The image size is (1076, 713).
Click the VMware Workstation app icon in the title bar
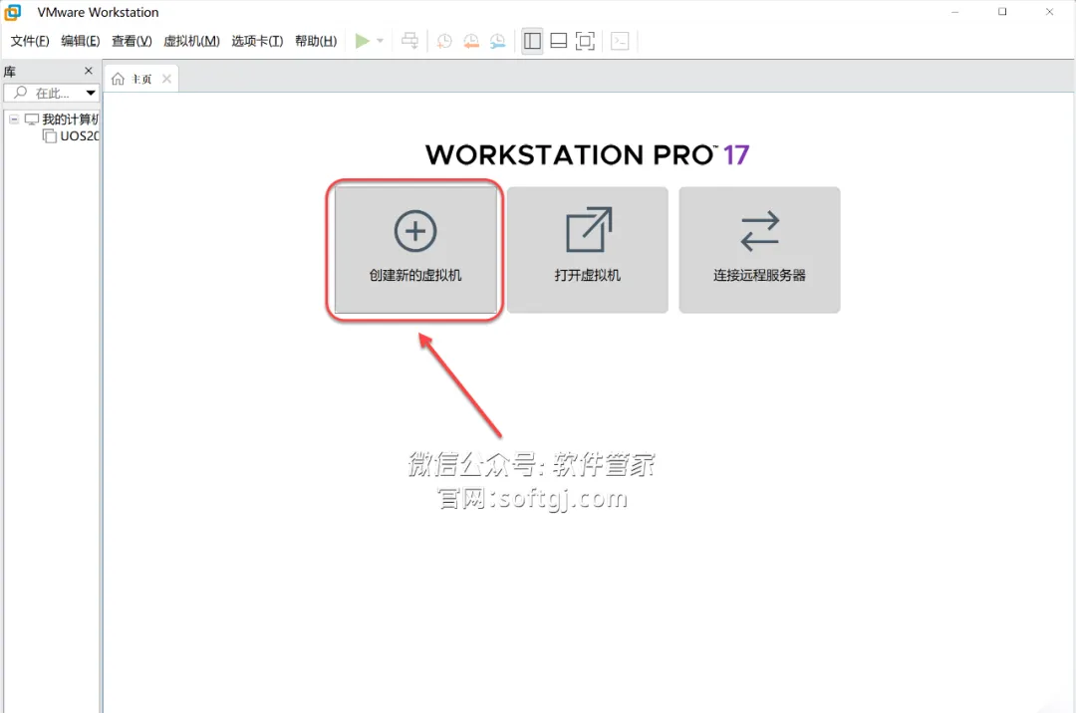[x=12, y=12]
